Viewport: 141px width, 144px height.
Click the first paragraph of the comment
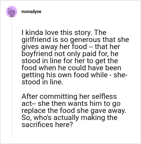click(x=75, y=57)
